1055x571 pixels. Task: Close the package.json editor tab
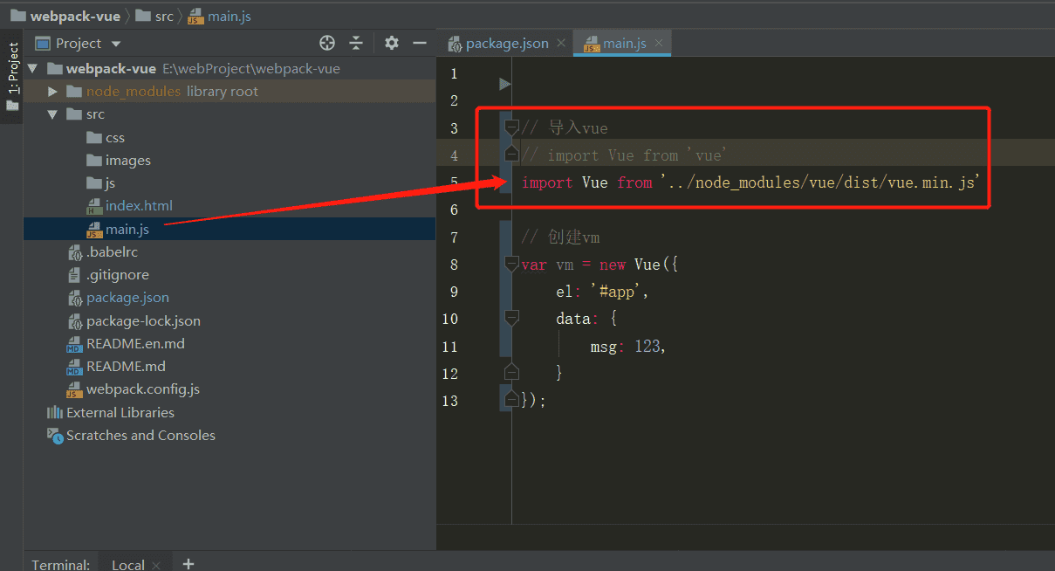(x=560, y=43)
